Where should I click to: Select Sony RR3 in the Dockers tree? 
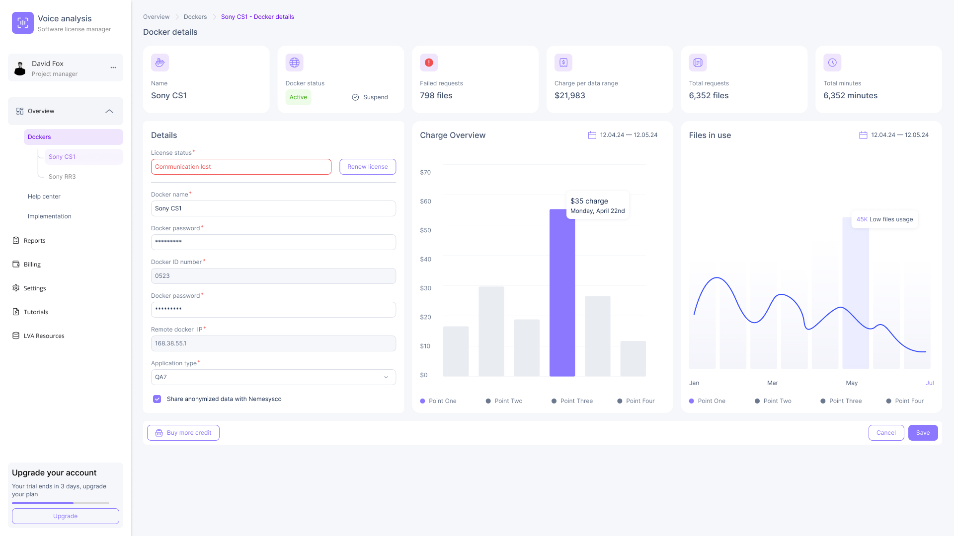(x=62, y=177)
